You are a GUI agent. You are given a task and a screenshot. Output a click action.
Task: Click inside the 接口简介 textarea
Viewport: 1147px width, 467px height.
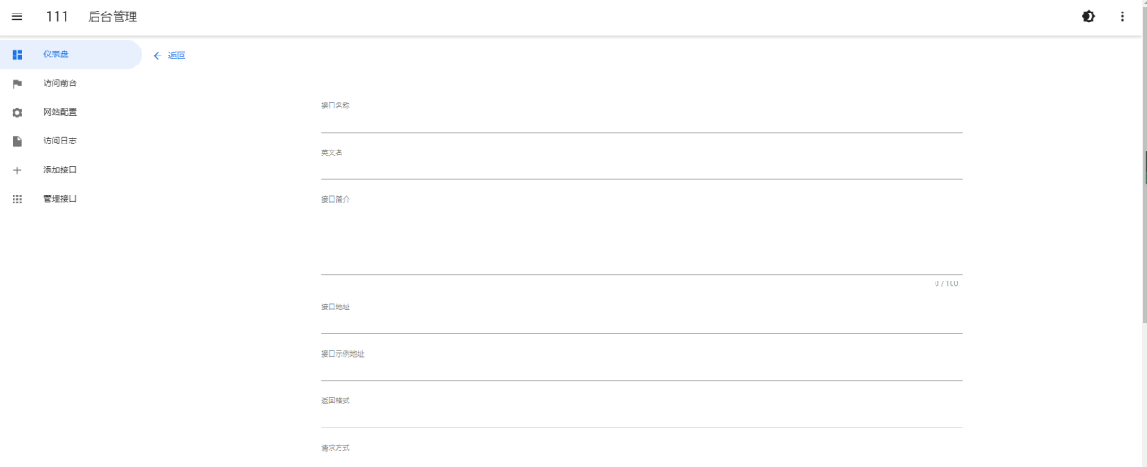pos(642,239)
